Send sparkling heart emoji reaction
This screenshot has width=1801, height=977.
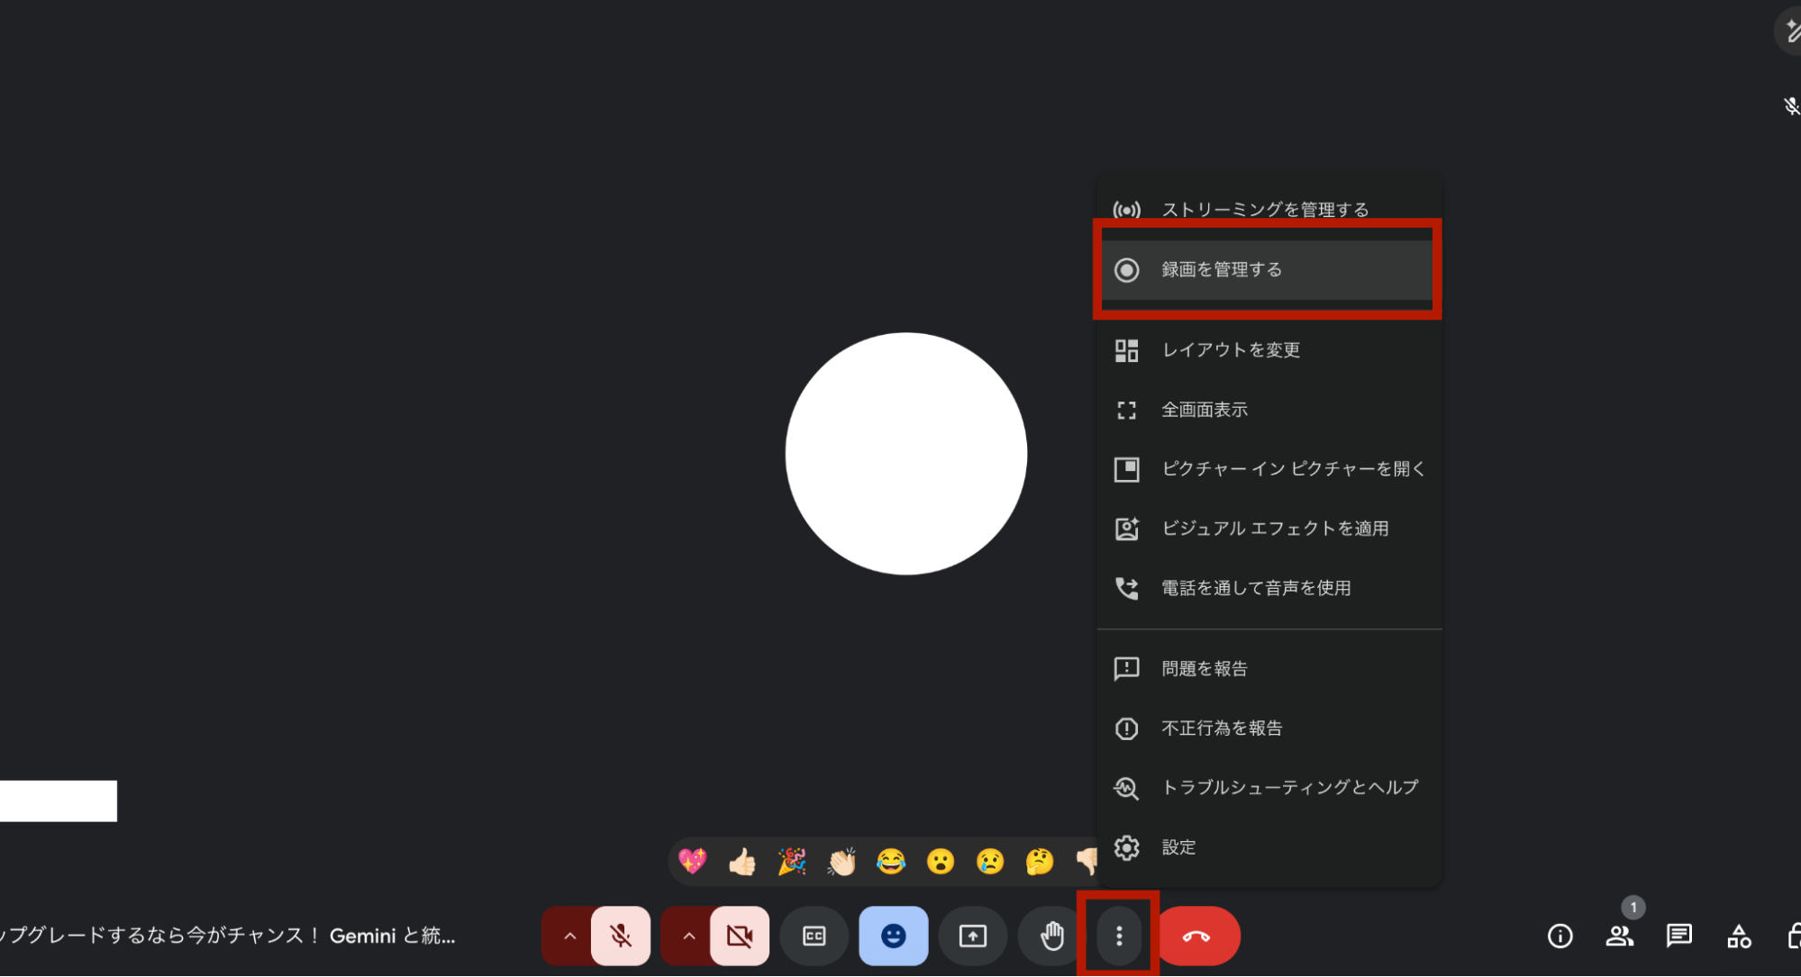[x=693, y=862]
